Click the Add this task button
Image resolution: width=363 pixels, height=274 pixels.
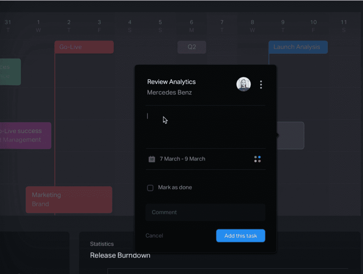(241, 236)
